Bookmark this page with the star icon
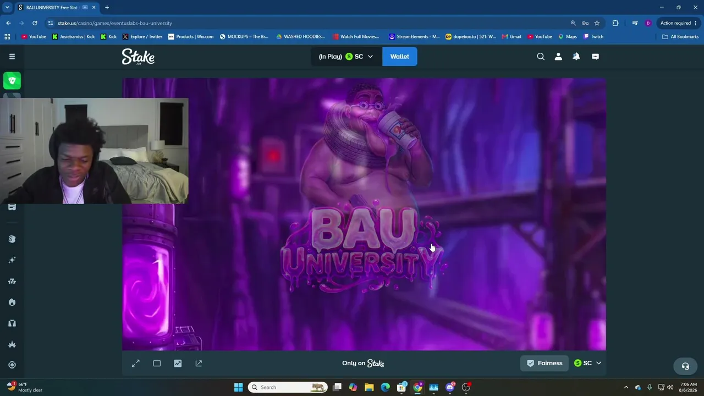 (597, 23)
